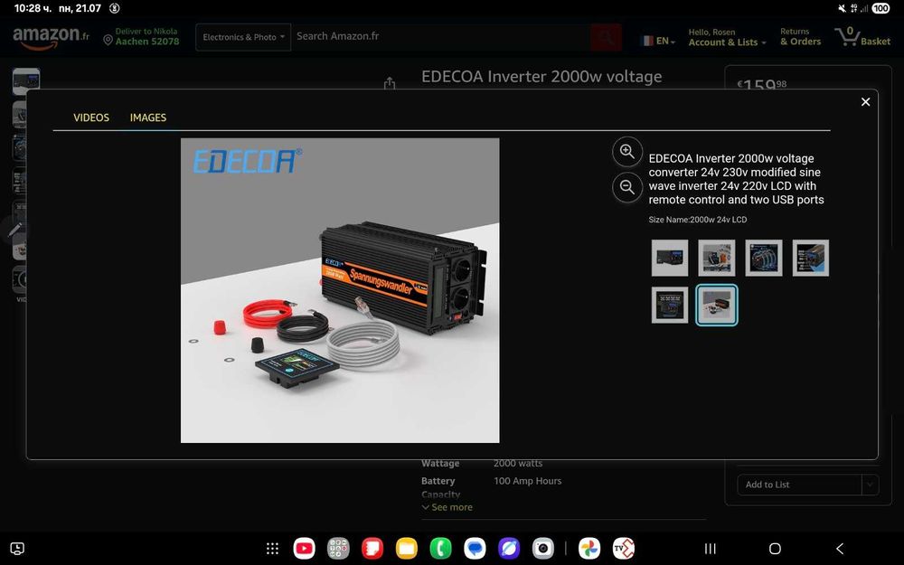This screenshot has width=904, height=565.
Task: Launch YouTube from the taskbar
Action: point(305,549)
